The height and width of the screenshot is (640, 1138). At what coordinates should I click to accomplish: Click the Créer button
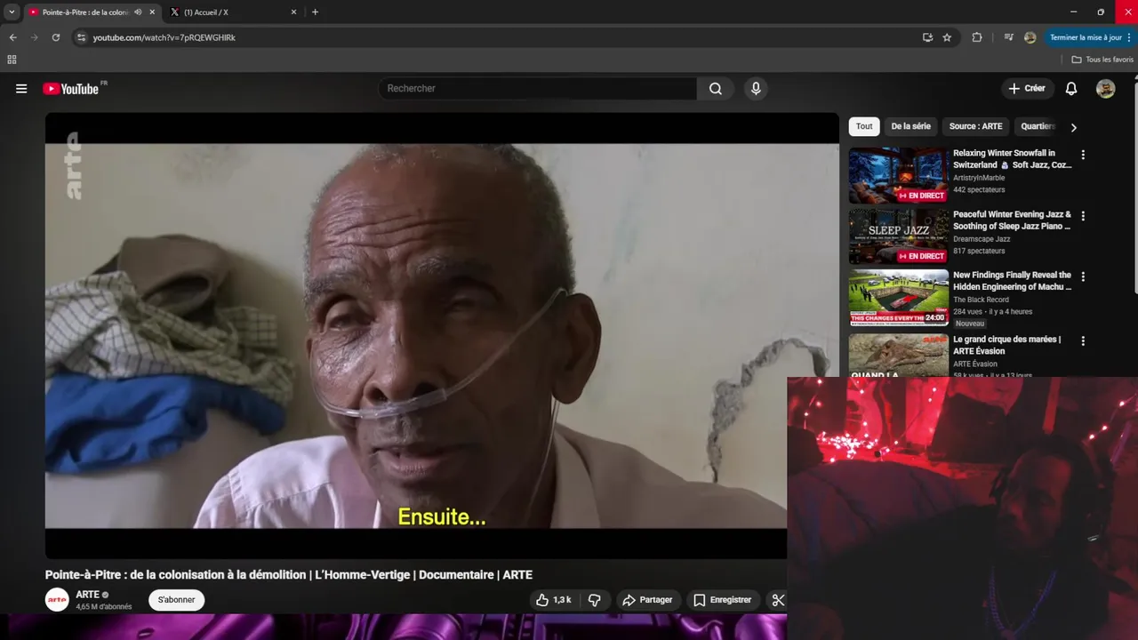click(1027, 89)
